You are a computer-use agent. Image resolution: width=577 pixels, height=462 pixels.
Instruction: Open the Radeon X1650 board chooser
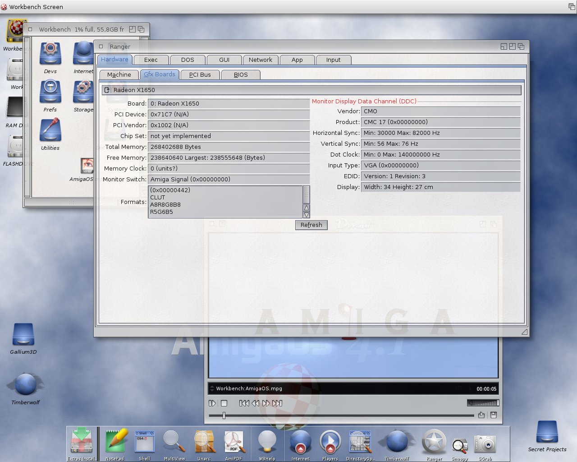pyautogui.click(x=311, y=90)
